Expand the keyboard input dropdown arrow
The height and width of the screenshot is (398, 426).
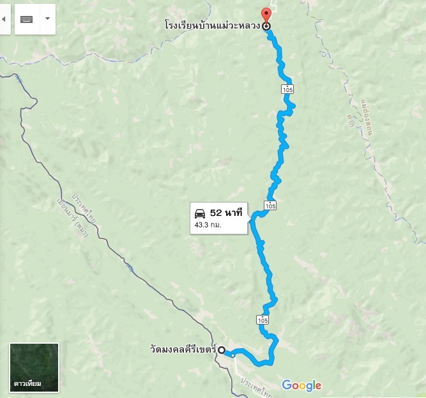pyautogui.click(x=47, y=19)
